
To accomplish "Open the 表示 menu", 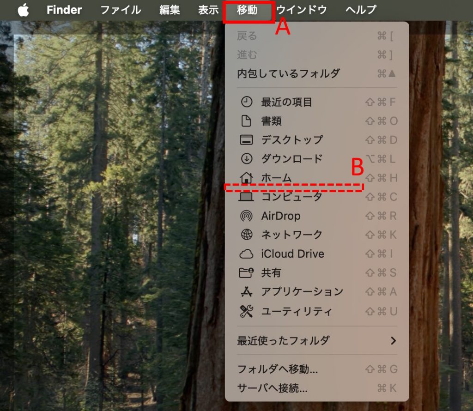I will click(x=208, y=10).
